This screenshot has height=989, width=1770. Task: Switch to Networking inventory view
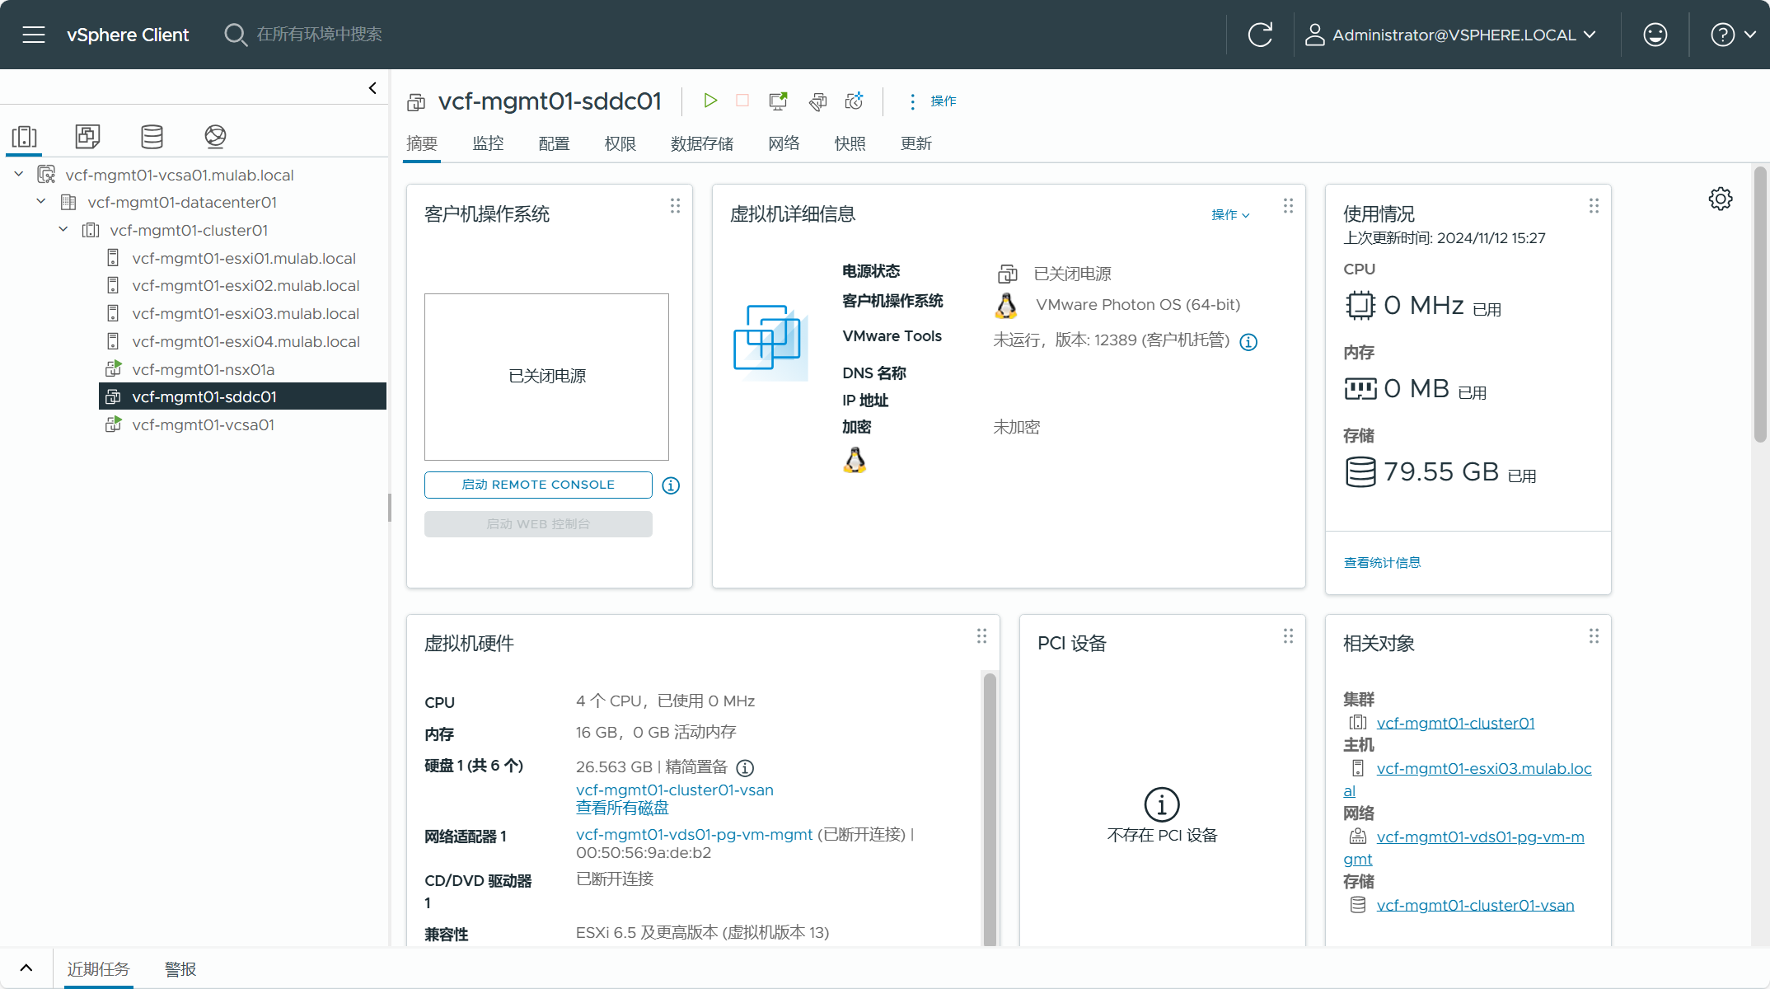215,137
